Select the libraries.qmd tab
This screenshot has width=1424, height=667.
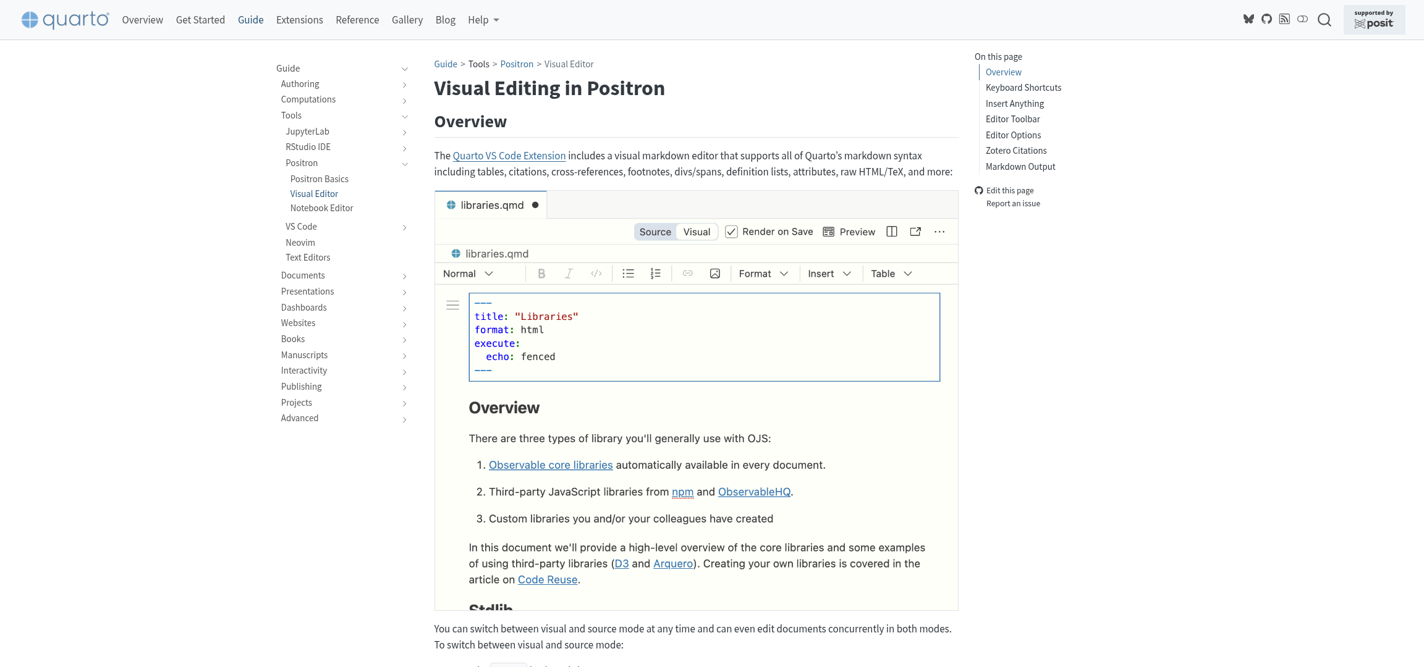[x=491, y=204]
